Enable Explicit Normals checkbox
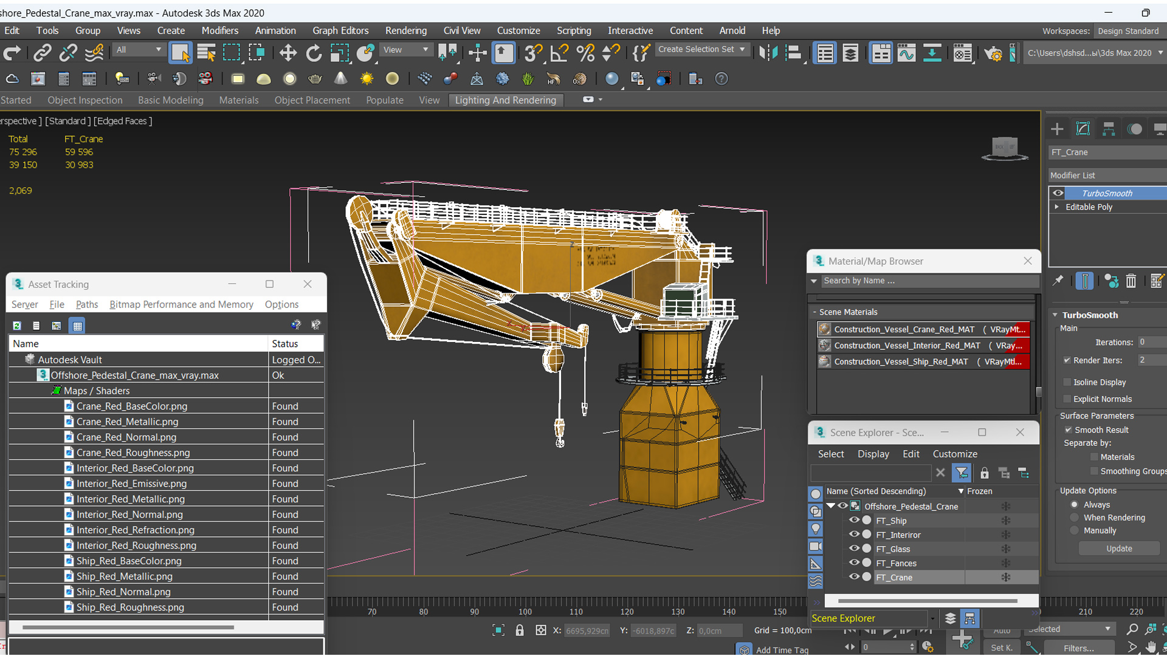Screen dimensions: 1167x656 [x=1067, y=399]
